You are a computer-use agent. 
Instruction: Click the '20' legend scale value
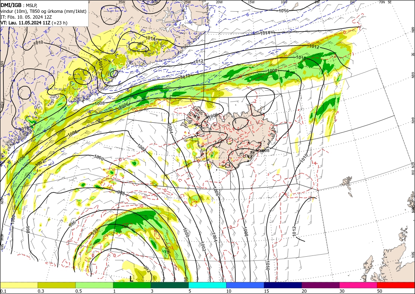[304, 291]
